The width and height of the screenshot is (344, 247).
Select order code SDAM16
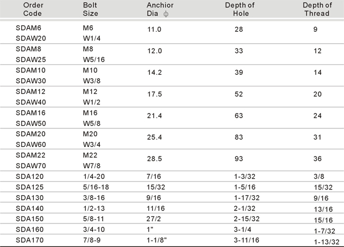(31, 113)
